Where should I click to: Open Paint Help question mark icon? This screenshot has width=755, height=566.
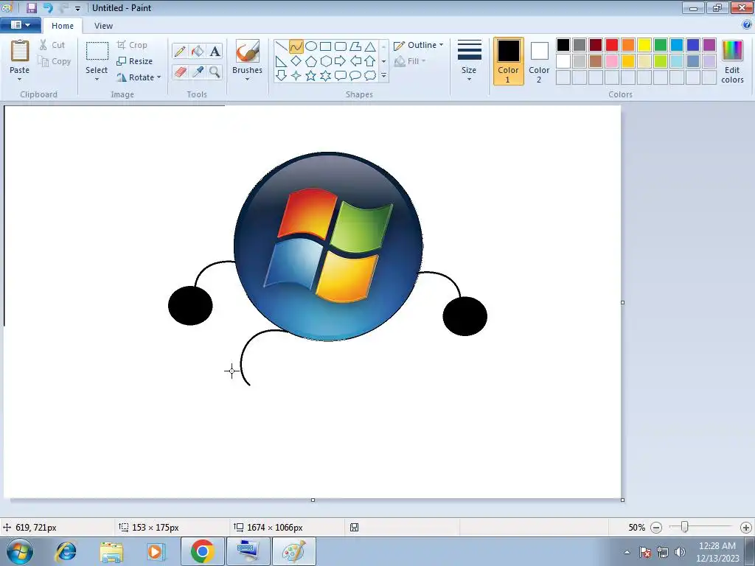click(x=746, y=25)
